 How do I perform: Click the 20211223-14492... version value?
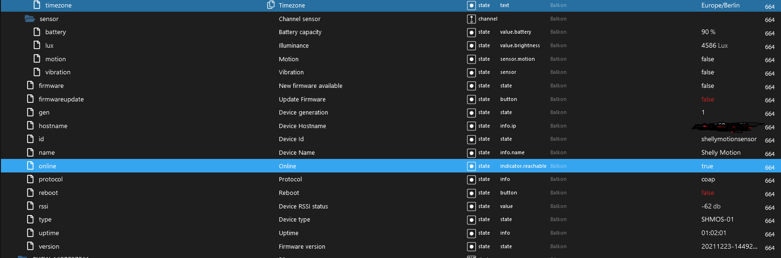(x=729, y=246)
